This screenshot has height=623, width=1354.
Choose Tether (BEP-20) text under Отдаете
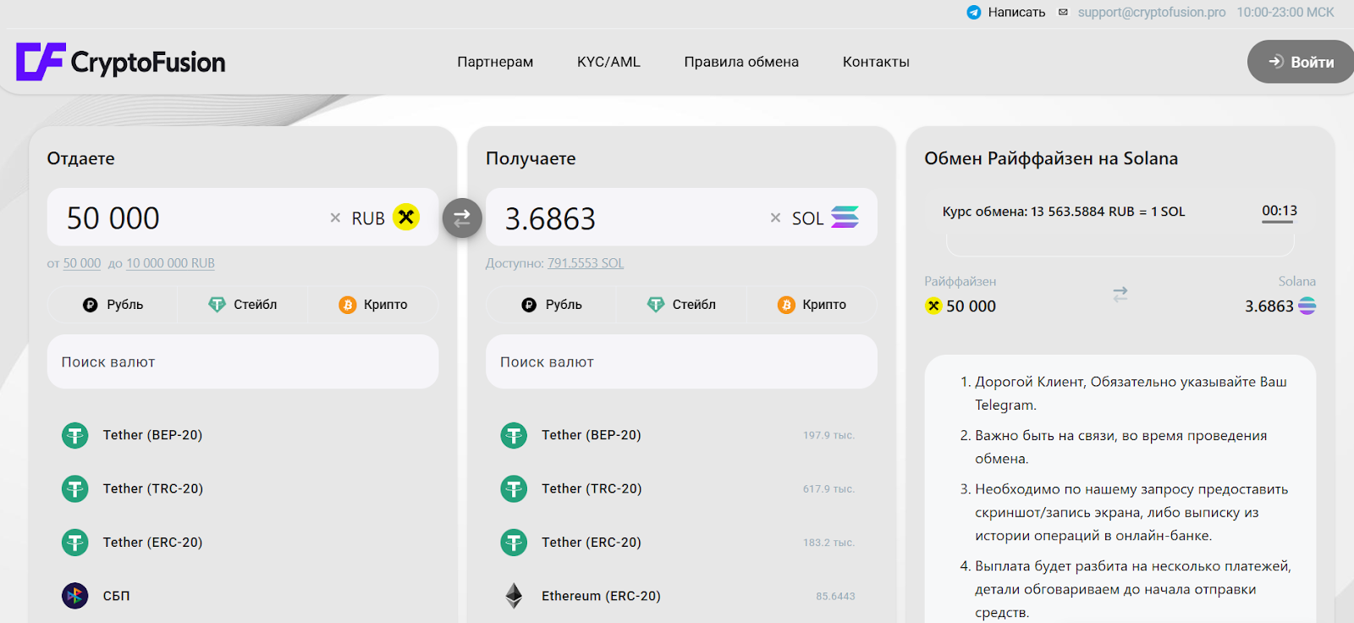(152, 435)
